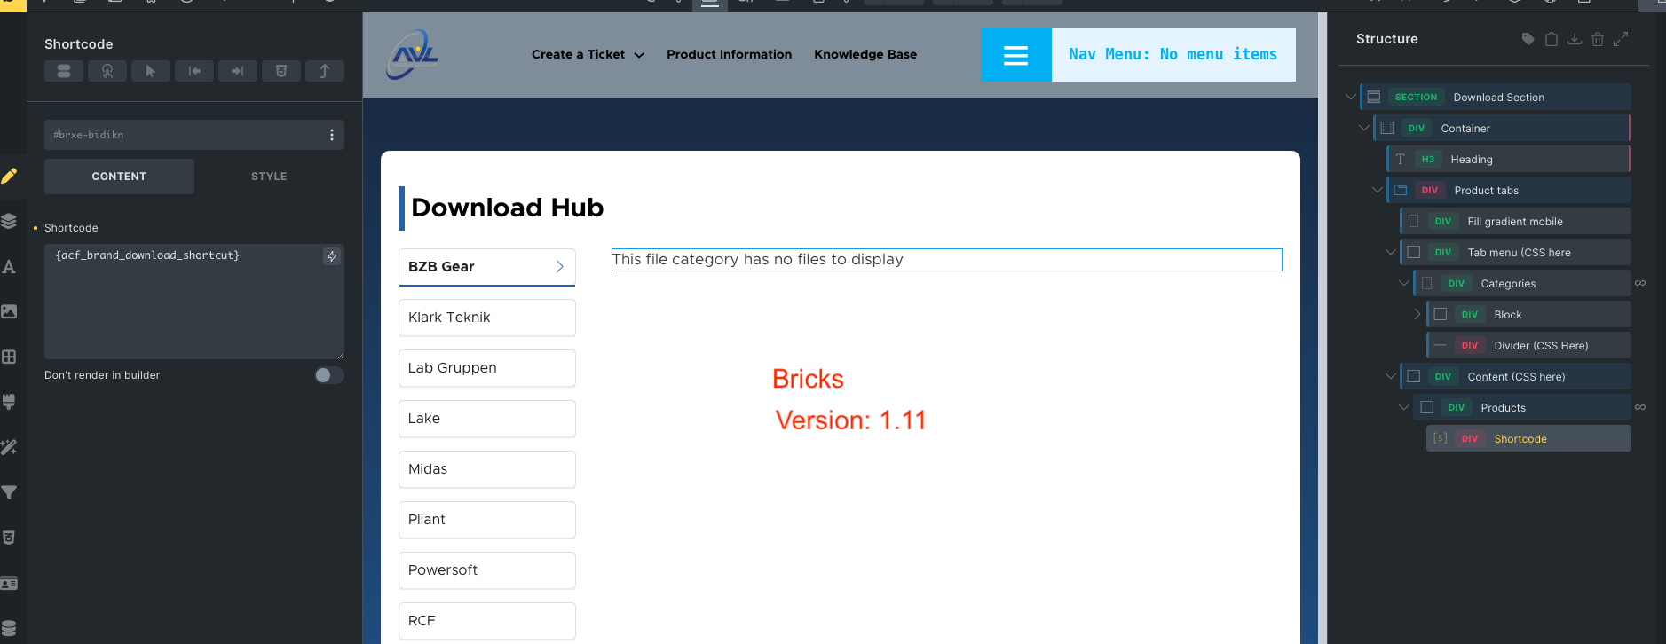This screenshot has width=1666, height=644.
Task: Click the hover-state icon next to stacked pills
Action: pyautogui.click(x=107, y=71)
